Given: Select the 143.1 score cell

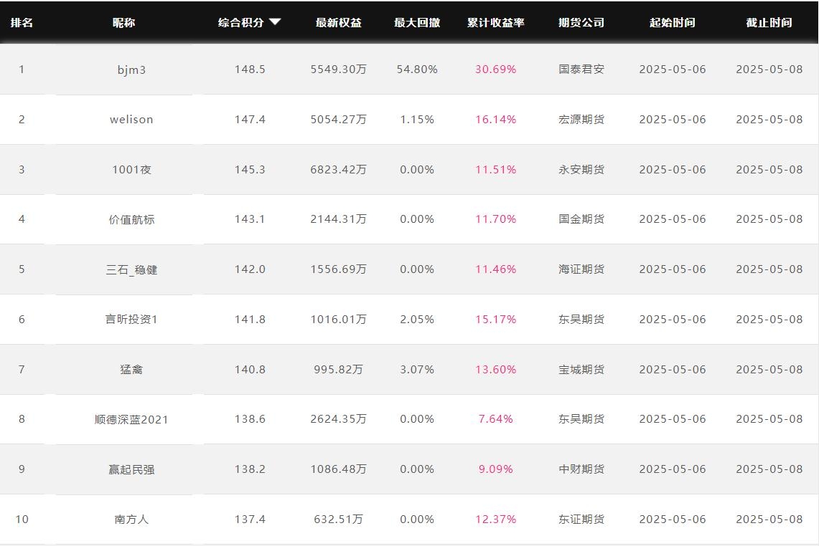Looking at the screenshot, I should coord(250,219).
